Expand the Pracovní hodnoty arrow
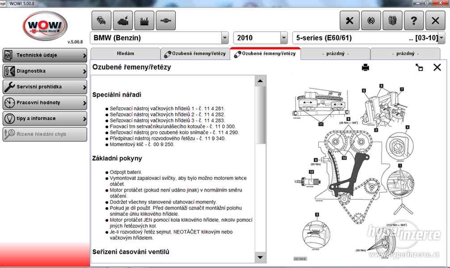The height and width of the screenshot is (268, 450). (84, 103)
